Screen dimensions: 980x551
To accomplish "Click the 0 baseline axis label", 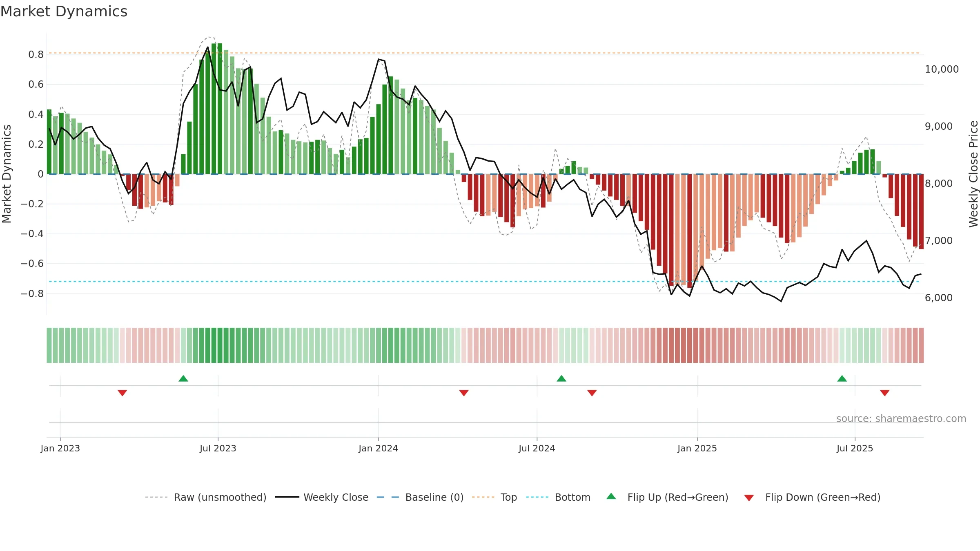I will [x=40, y=174].
